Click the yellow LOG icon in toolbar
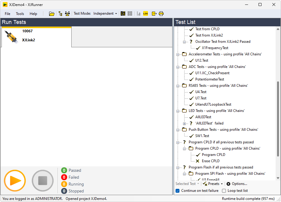281x202 pixels. (146, 13)
